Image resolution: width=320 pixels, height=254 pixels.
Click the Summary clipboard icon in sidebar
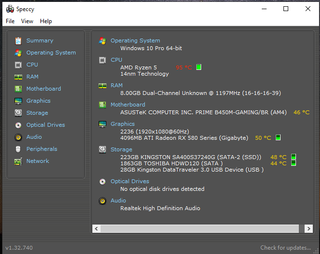(x=18, y=41)
